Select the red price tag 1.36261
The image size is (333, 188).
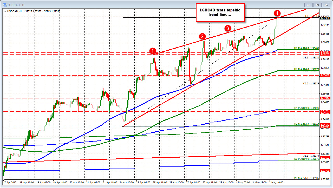[325, 55]
